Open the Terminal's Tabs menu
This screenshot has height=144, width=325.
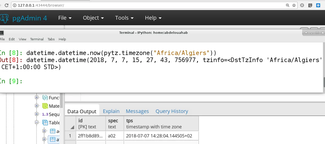point(51,39)
